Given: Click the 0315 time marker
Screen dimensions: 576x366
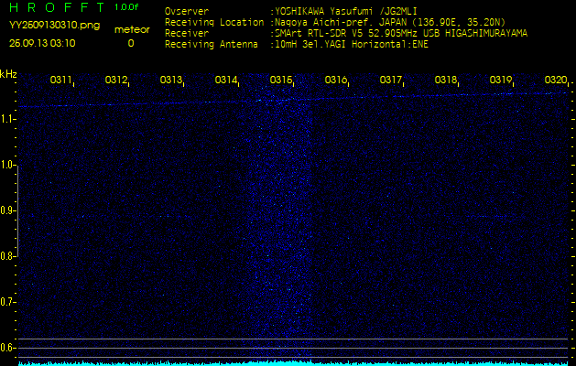Looking at the screenshot, I should pos(280,80).
